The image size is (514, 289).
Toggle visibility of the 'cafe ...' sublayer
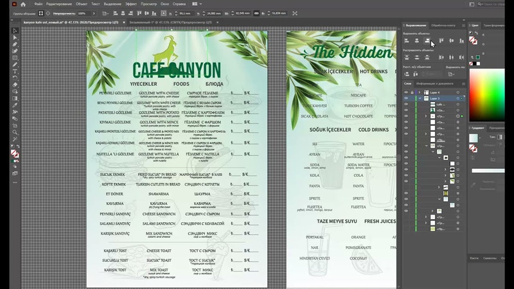coord(406,104)
